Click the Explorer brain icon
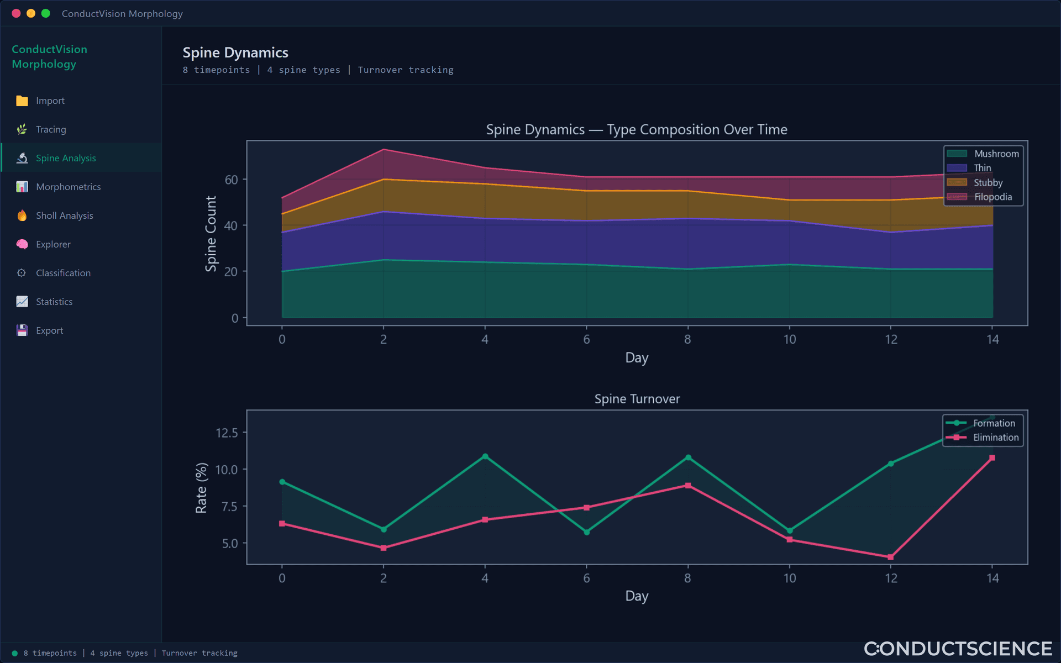This screenshot has width=1061, height=663. coord(22,244)
